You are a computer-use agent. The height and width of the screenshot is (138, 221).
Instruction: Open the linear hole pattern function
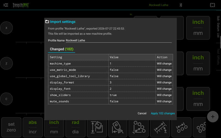(181, 127)
